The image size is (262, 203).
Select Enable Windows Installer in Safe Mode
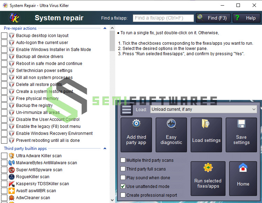(54, 50)
